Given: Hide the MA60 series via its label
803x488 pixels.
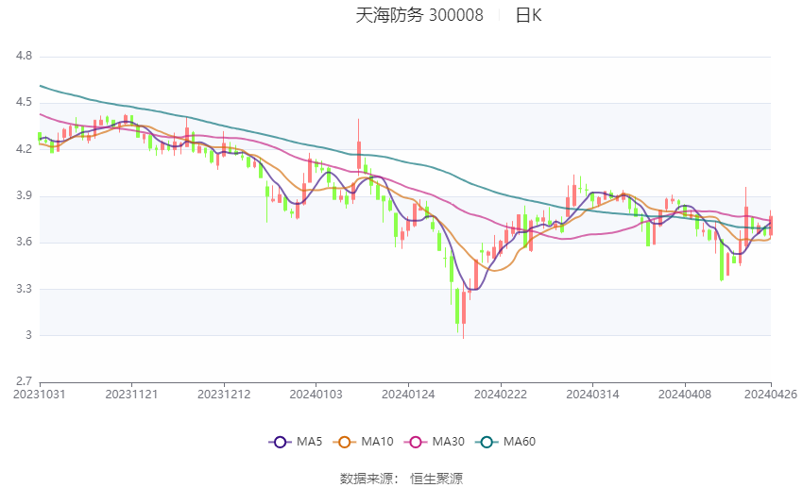Looking at the screenshot, I should point(520,442).
